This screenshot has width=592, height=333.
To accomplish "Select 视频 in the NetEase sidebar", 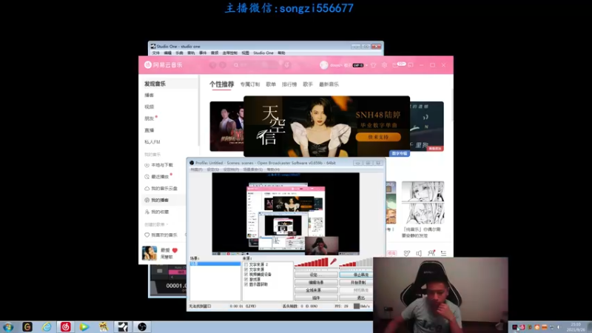I will tap(149, 107).
